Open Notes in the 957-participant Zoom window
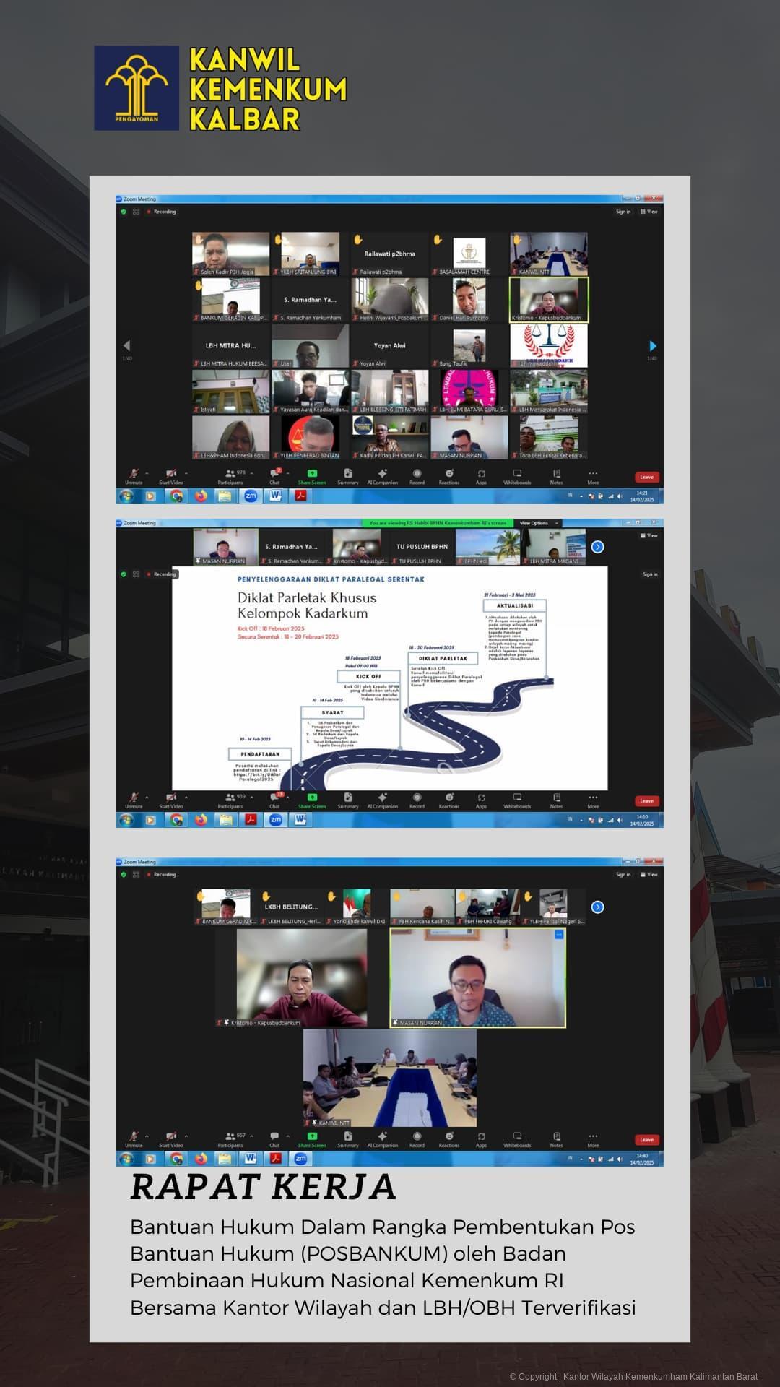This screenshot has width=780, height=1387. coord(556,1139)
